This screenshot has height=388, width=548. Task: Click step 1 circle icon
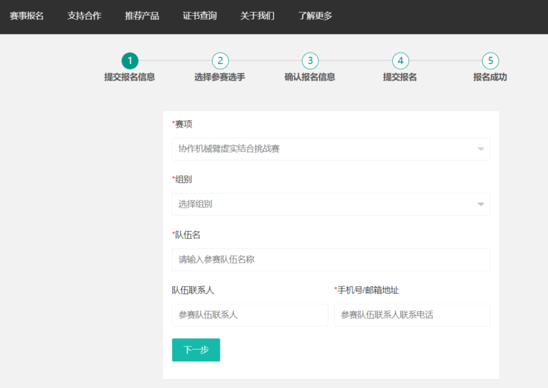coord(130,61)
